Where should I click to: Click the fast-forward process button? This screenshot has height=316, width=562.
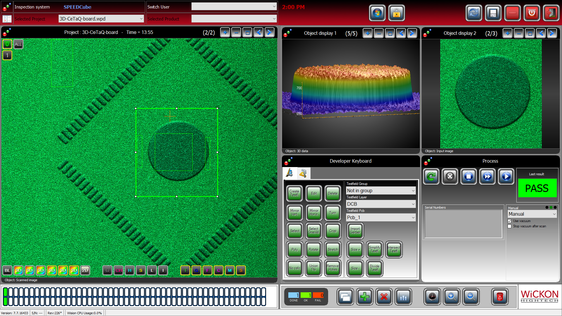487,176
